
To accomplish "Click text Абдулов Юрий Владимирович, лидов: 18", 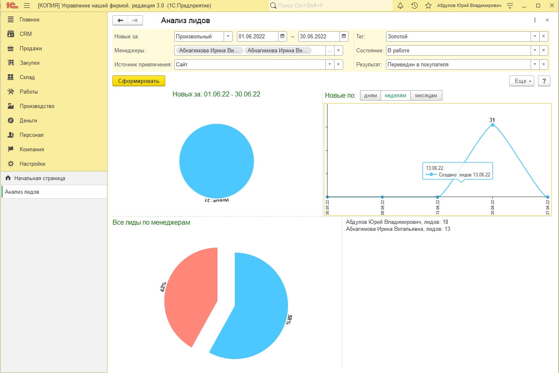I will click(397, 222).
